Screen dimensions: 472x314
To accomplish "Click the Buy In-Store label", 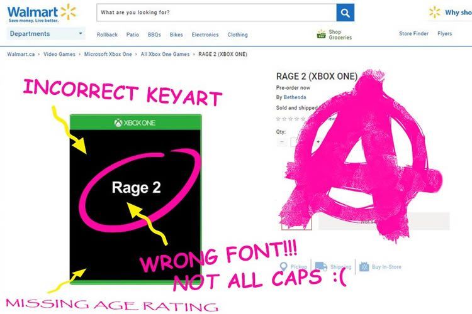I will click(x=386, y=267).
